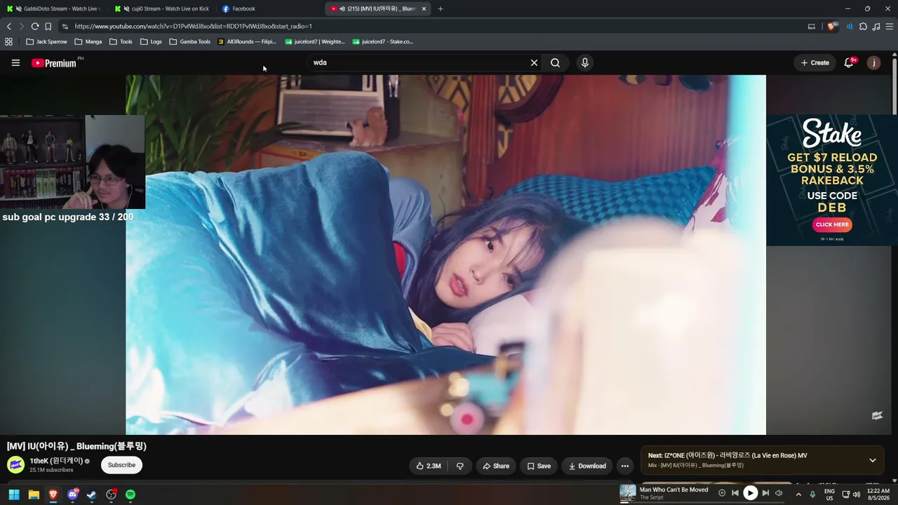Close the IU Blueming YouTube tab
The height and width of the screenshot is (505, 898).
pyautogui.click(x=424, y=8)
